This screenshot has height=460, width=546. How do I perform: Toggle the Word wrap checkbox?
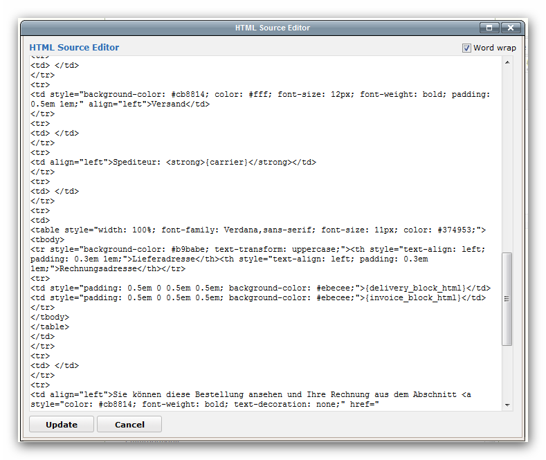[x=466, y=48]
